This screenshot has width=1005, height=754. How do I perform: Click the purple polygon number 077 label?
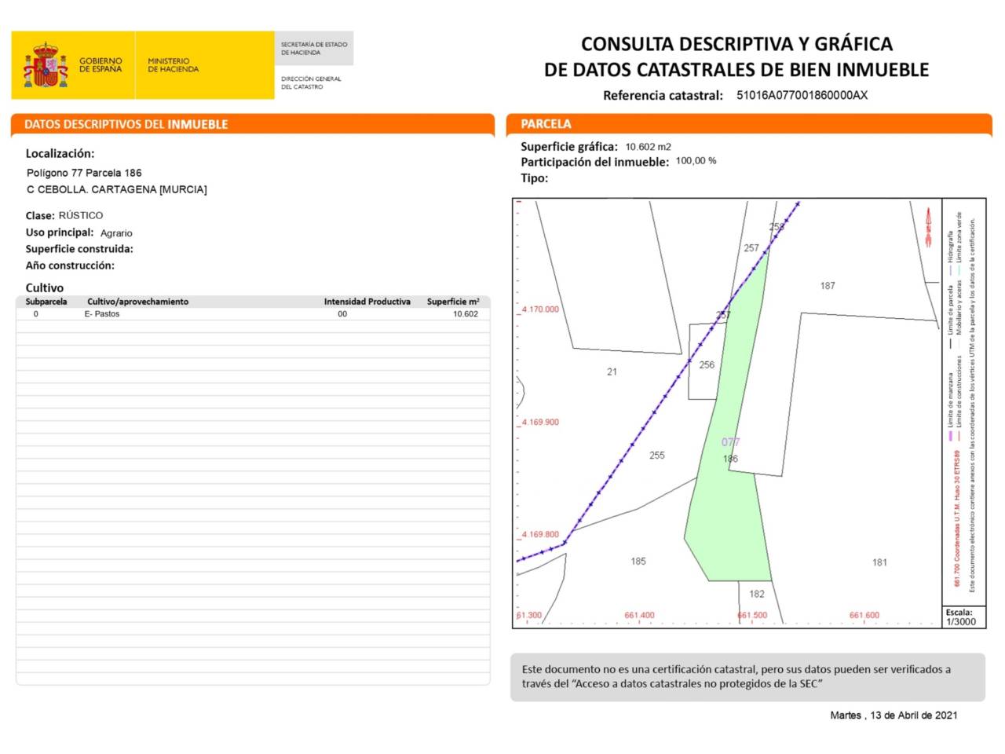pyautogui.click(x=730, y=442)
